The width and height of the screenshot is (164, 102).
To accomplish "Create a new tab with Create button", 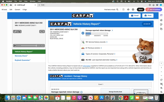I will 42,5.
